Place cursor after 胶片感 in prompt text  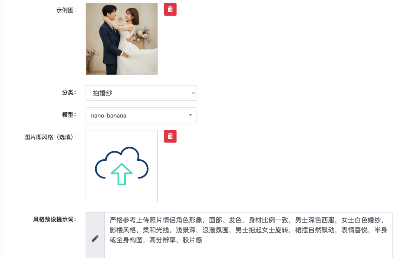(203, 240)
